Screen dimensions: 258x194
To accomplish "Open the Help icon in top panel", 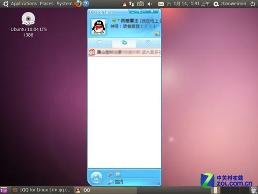I will tap(86, 4).
